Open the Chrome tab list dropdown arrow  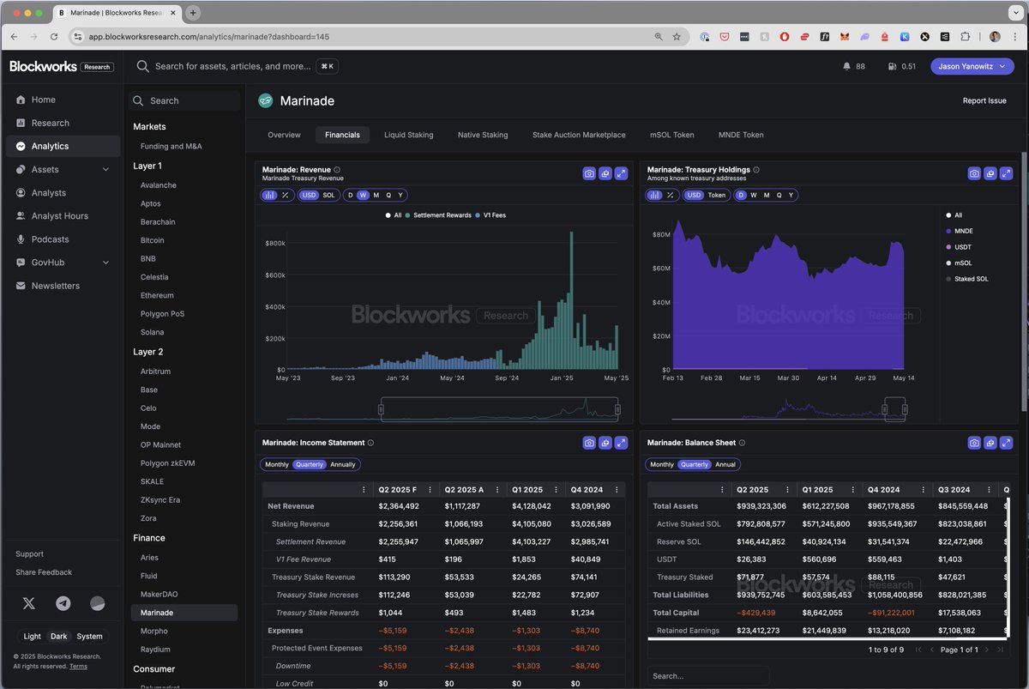(x=1015, y=13)
